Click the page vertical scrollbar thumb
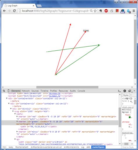This screenshot has width=138, height=150. (135, 49)
